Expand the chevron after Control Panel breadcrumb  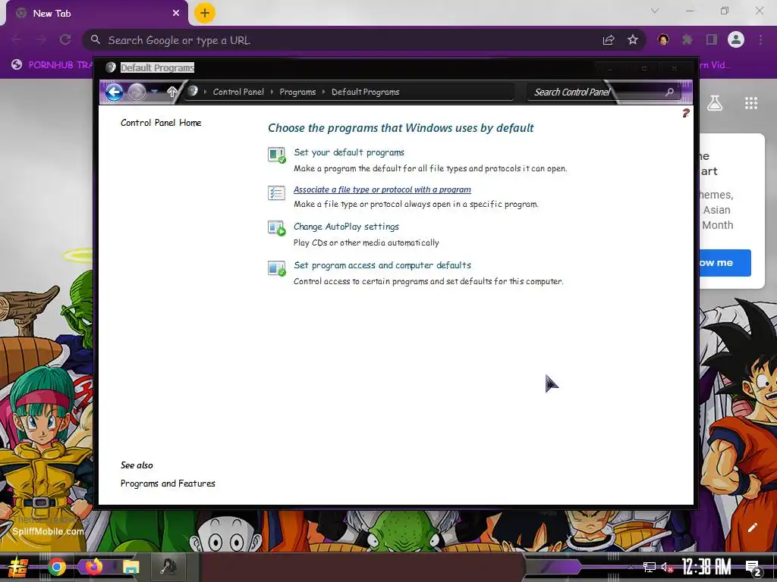coord(272,92)
